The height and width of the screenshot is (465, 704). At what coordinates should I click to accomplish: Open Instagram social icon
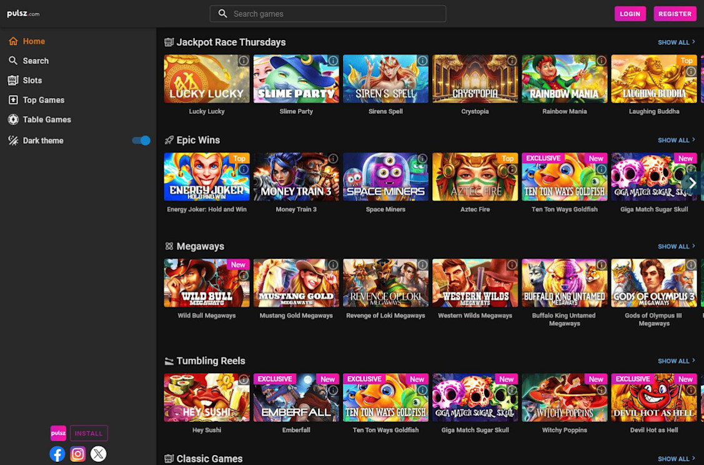(x=77, y=454)
